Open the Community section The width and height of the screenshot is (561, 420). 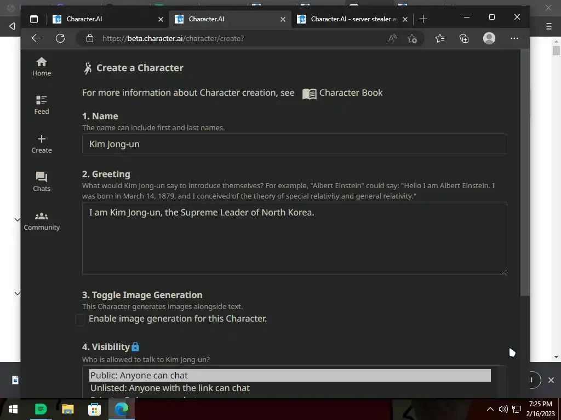(x=42, y=221)
